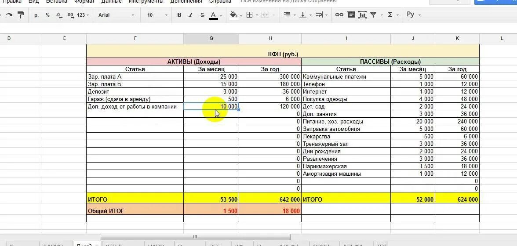Open the font size 10 dropdown

157,15
